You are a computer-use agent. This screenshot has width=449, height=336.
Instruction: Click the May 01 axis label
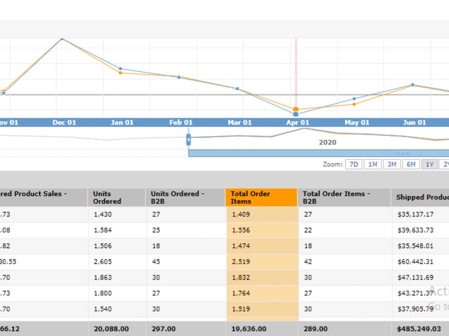357,123
